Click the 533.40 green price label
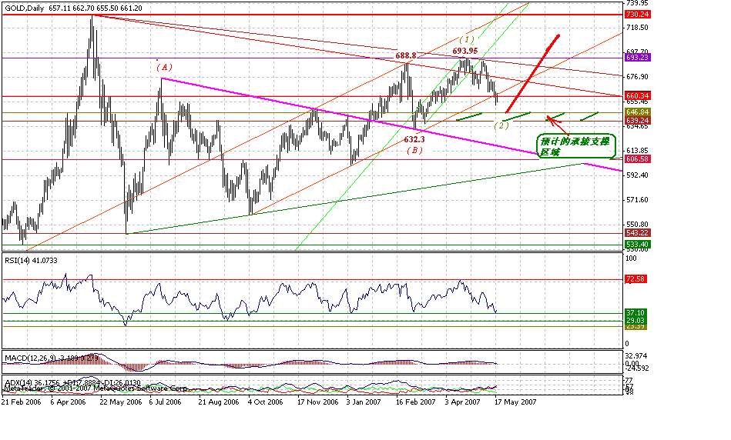Screen dimensions: 731x440 [637, 245]
